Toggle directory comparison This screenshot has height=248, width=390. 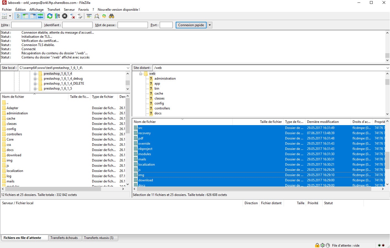coord(97,16)
